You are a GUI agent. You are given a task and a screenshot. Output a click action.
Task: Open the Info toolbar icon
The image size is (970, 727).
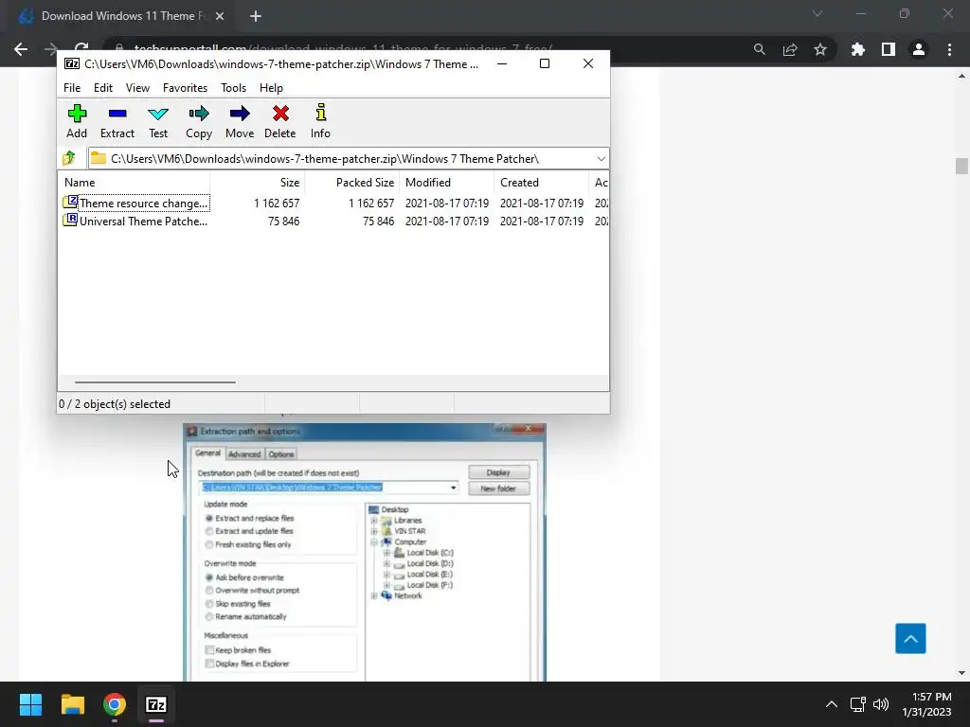tap(320, 121)
